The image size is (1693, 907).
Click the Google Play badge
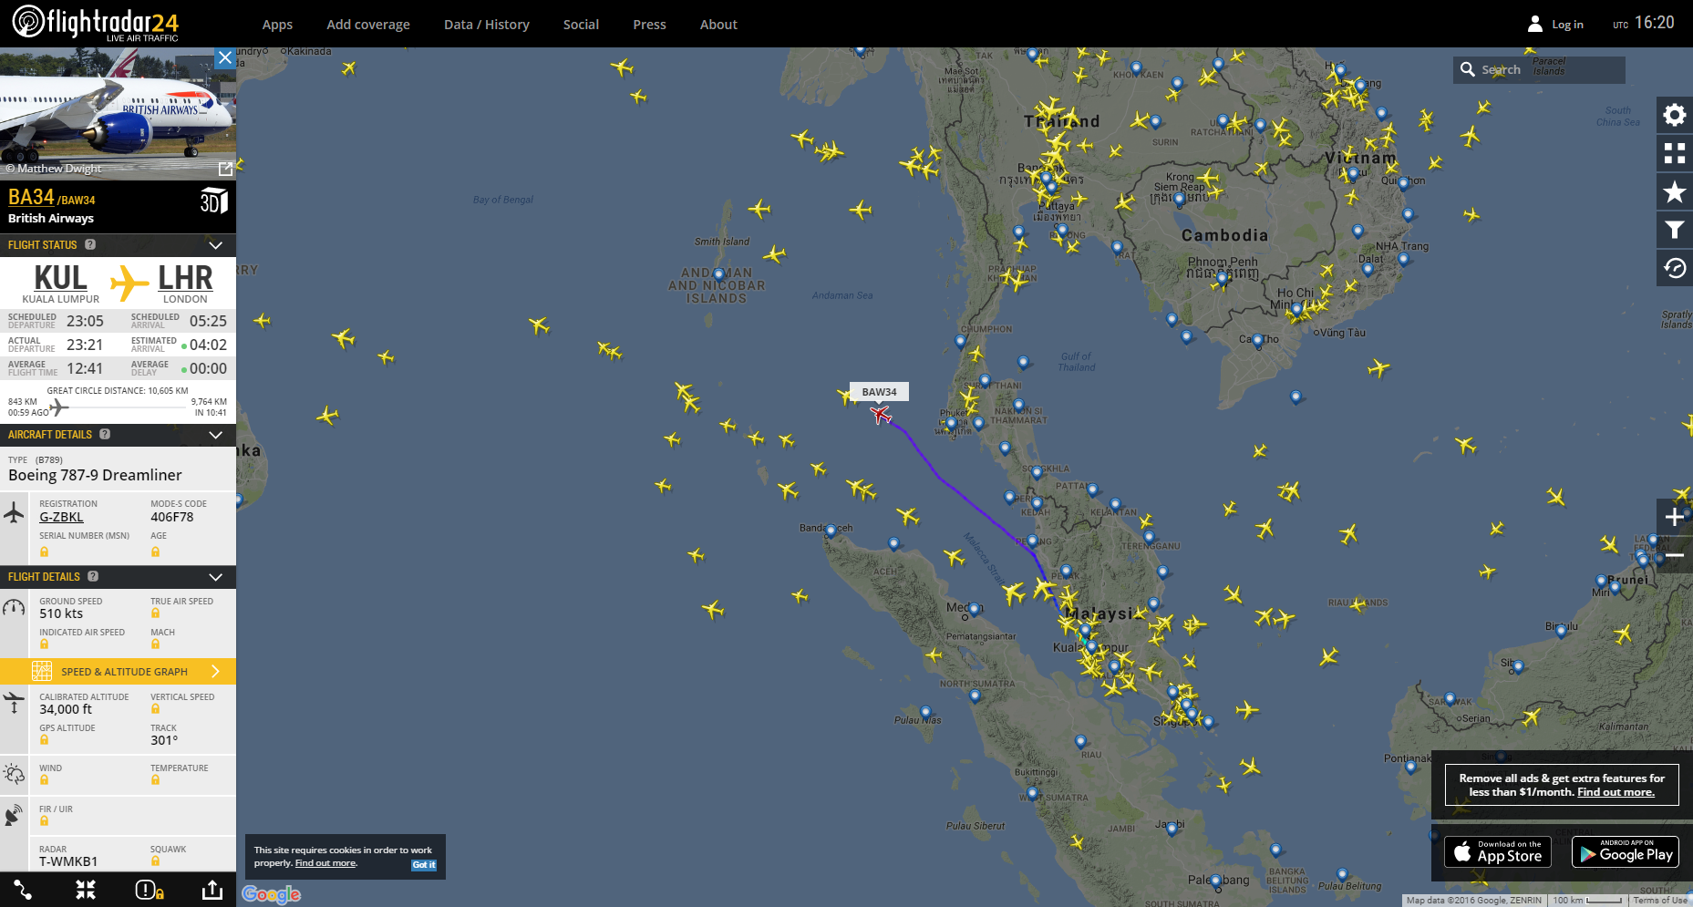(1626, 852)
